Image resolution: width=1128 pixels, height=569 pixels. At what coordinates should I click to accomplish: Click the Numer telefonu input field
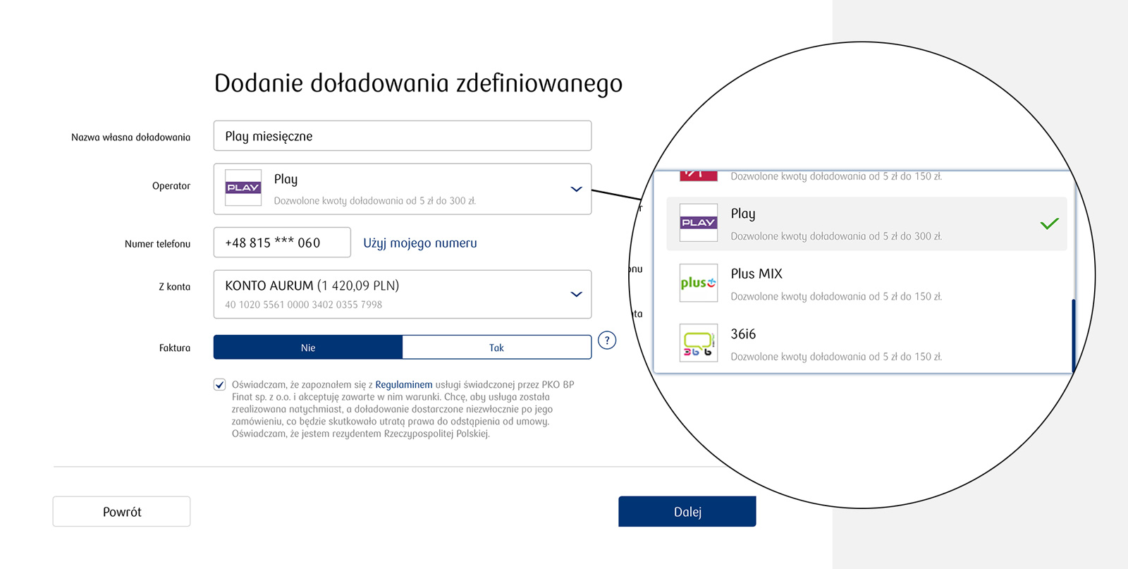click(x=282, y=243)
